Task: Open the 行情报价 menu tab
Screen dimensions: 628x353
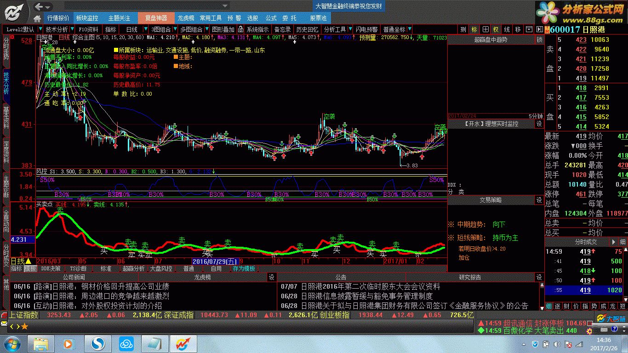Action: pos(58,18)
